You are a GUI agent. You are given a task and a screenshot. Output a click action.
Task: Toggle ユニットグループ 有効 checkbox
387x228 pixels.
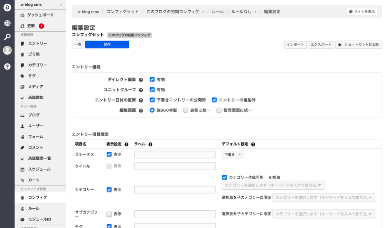pos(152,90)
